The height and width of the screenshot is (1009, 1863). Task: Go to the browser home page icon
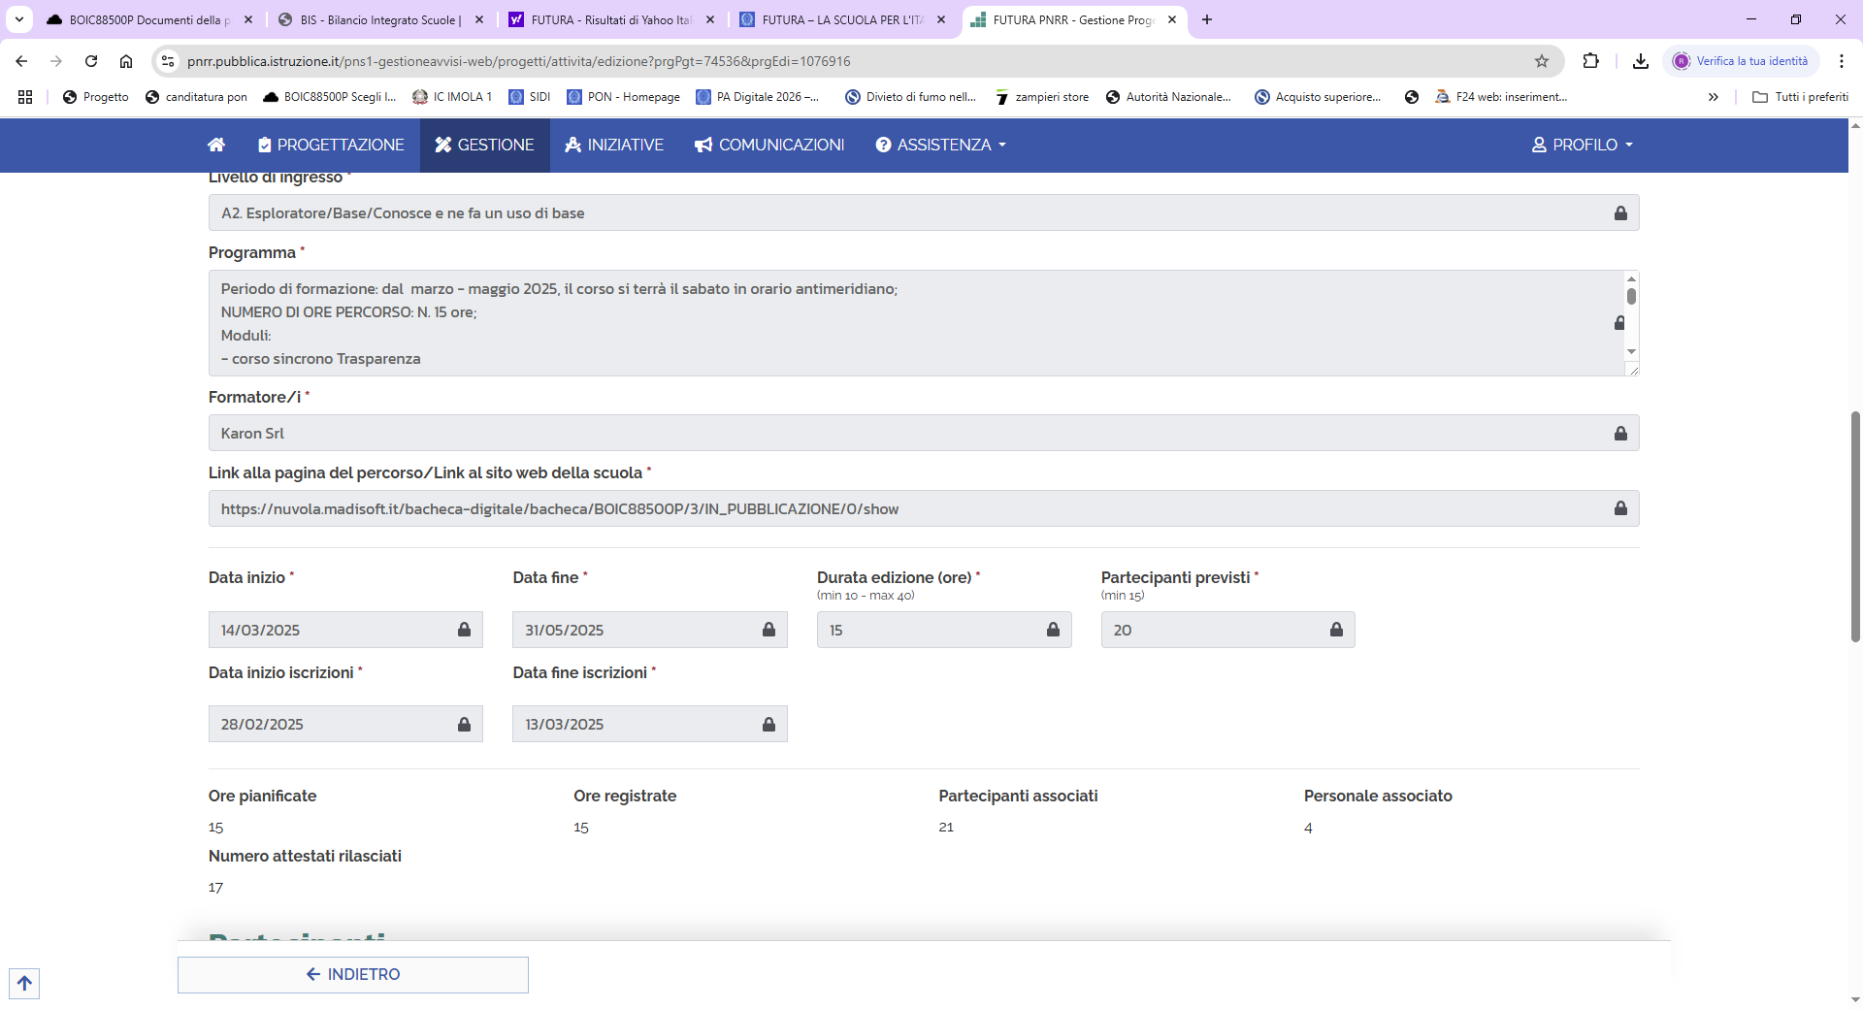point(126,61)
